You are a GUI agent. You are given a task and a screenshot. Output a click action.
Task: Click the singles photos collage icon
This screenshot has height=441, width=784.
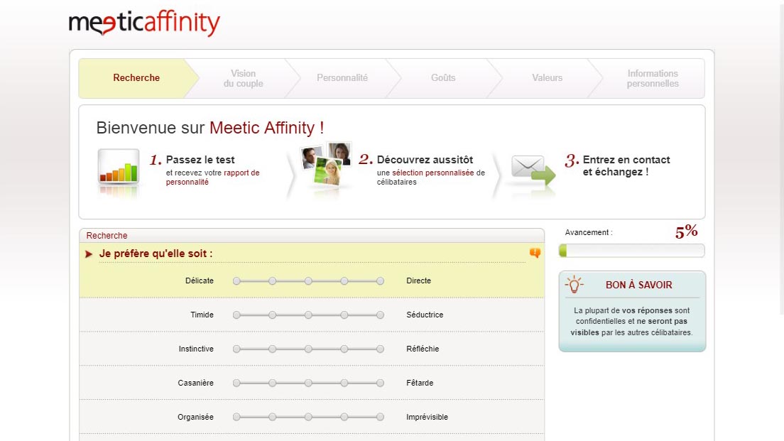pos(326,164)
